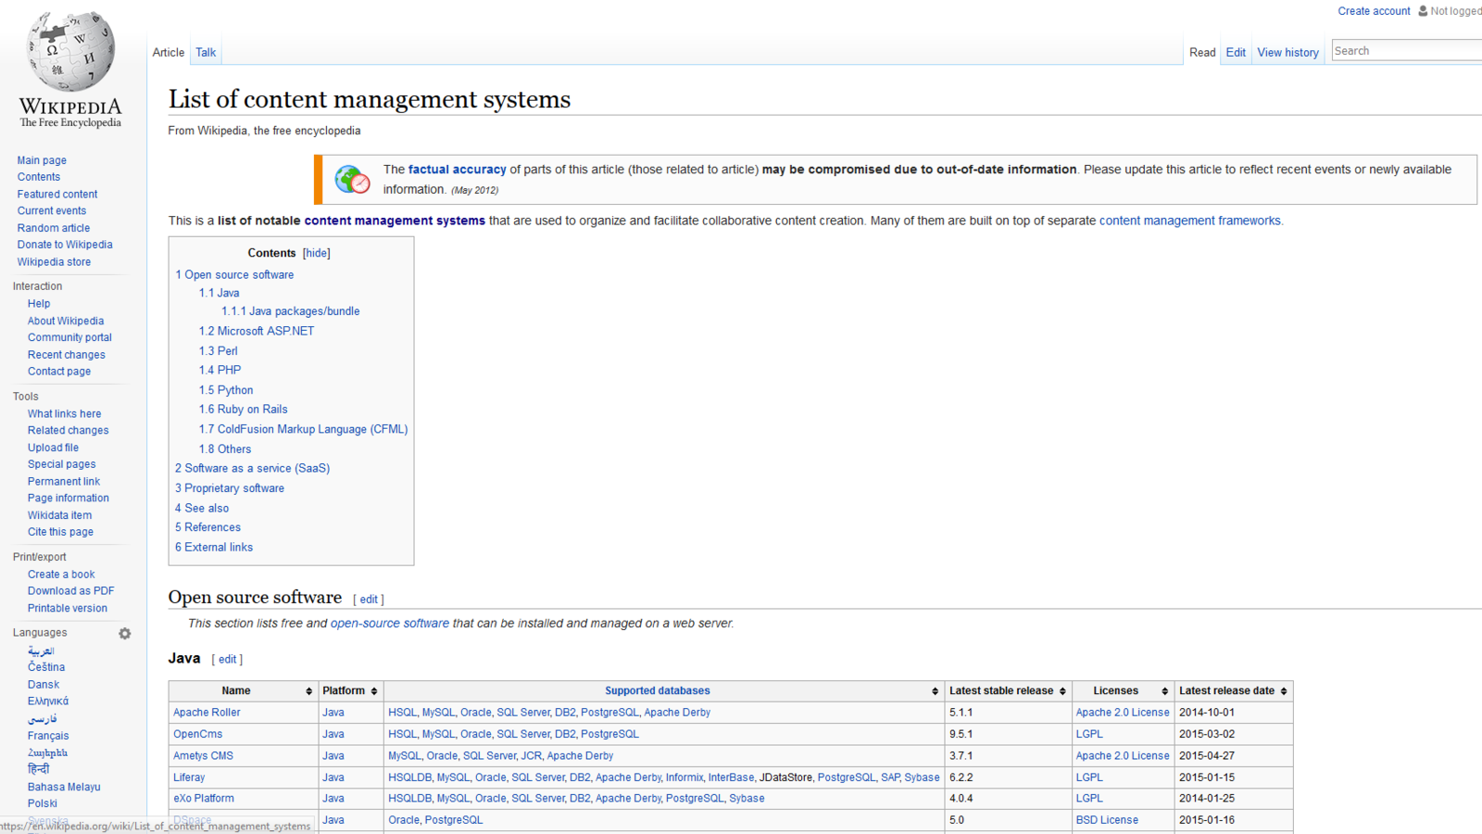Open the OpenCms entry
1482x834 pixels.
pos(198,734)
